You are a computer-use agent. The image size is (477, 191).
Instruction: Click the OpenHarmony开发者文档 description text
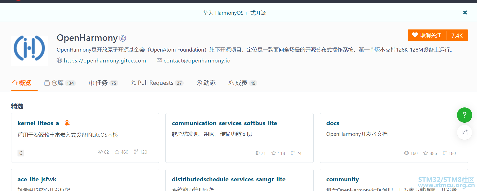coord(357,134)
